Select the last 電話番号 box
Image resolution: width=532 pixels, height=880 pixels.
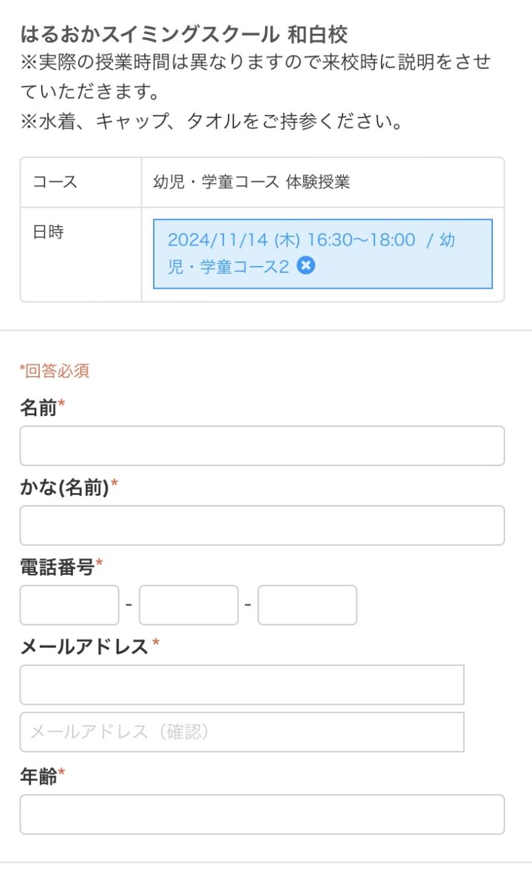(308, 605)
